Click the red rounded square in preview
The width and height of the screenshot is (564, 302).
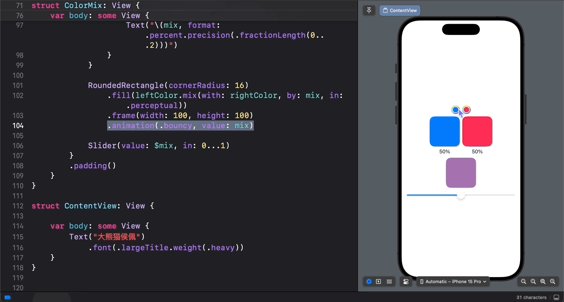tap(477, 131)
